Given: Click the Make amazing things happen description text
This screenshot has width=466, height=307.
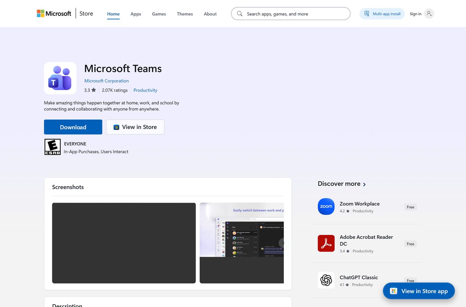Looking at the screenshot, I should click(111, 106).
